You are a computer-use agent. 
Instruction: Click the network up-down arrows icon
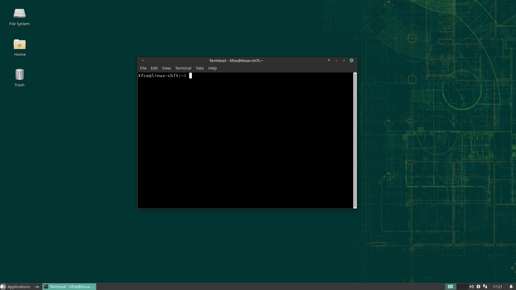click(x=485, y=287)
